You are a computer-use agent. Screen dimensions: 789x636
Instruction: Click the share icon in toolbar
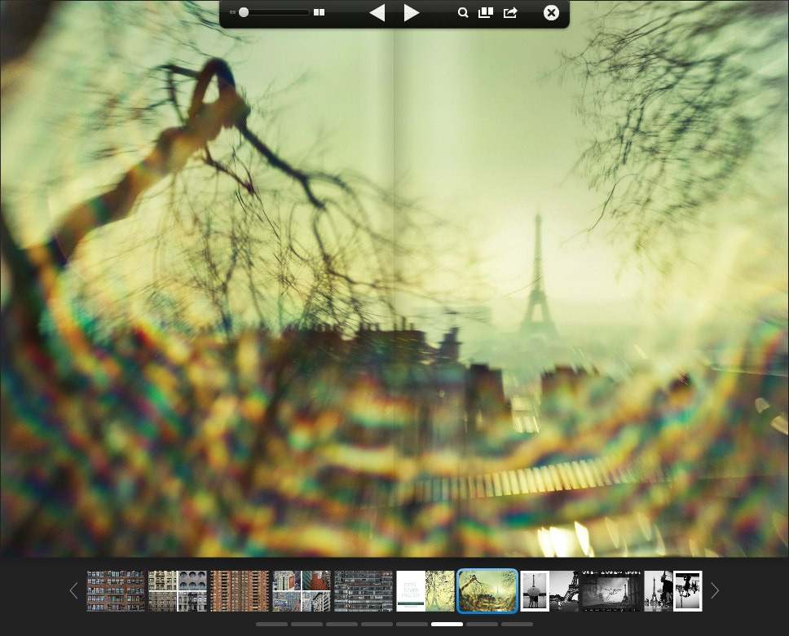[510, 13]
